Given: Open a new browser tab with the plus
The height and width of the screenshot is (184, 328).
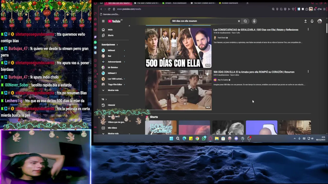Looking at the screenshot, I should click(247, 3).
